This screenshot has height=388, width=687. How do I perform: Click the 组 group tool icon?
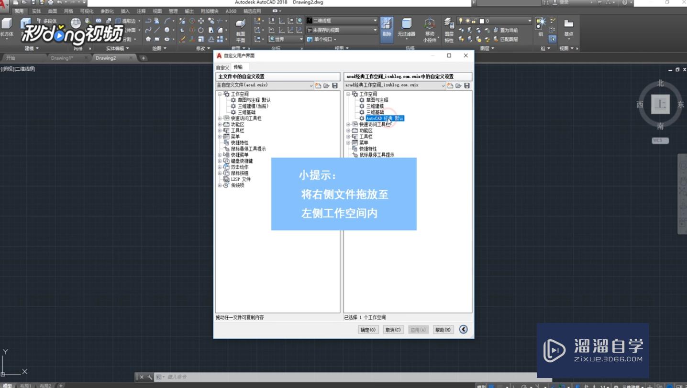click(541, 27)
